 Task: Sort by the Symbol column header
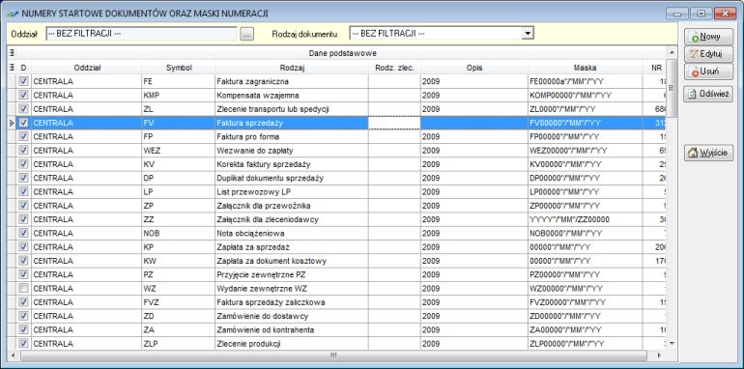tap(179, 68)
